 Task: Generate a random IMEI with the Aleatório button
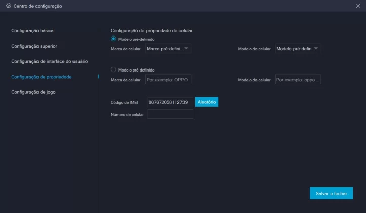pyautogui.click(x=207, y=102)
